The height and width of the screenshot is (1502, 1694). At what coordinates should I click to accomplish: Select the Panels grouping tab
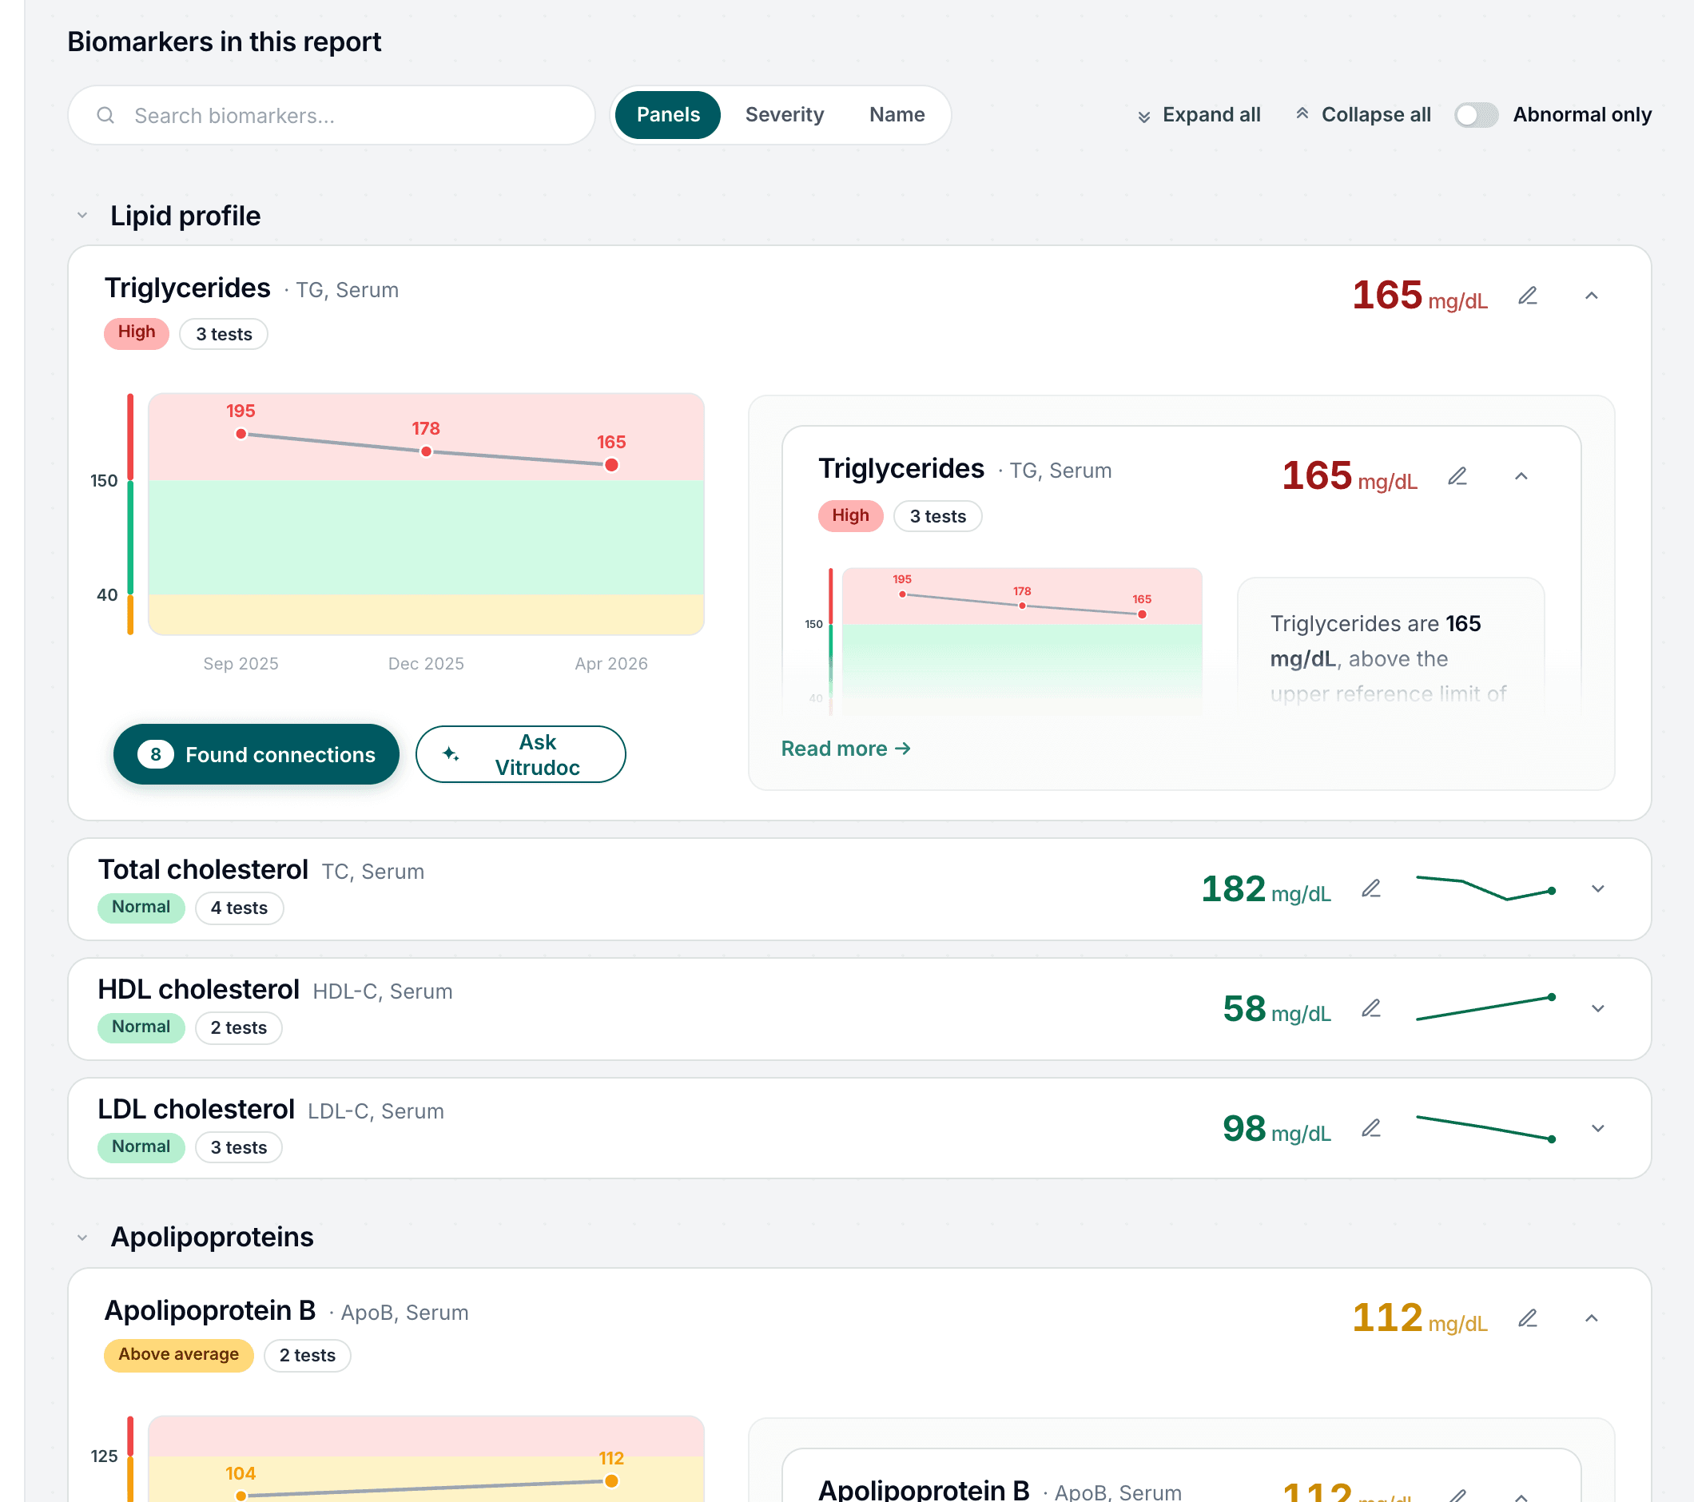668,115
